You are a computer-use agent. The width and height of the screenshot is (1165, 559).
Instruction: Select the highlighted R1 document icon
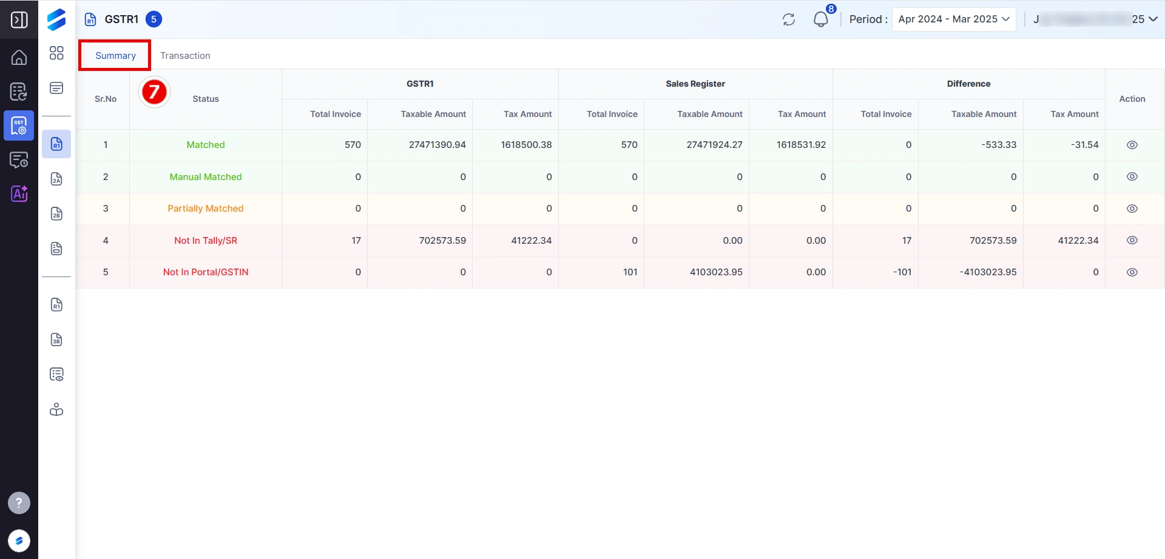pyautogui.click(x=56, y=144)
